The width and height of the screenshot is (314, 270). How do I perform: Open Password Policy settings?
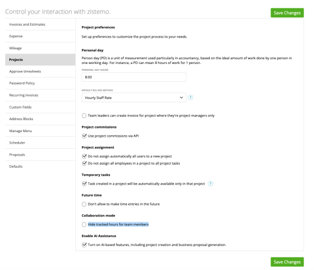pos(40,83)
